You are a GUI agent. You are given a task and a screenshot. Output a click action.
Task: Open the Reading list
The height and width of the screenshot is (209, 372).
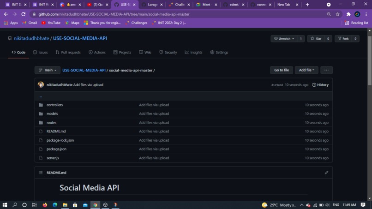pos(357,23)
